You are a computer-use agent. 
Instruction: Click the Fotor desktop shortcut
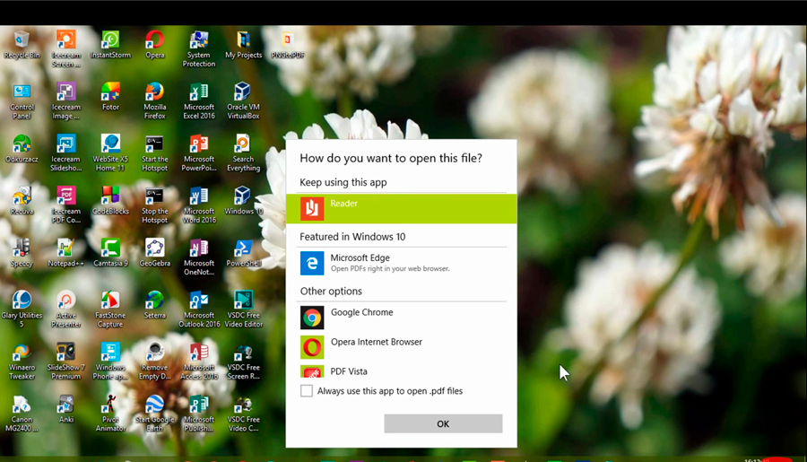click(x=110, y=97)
